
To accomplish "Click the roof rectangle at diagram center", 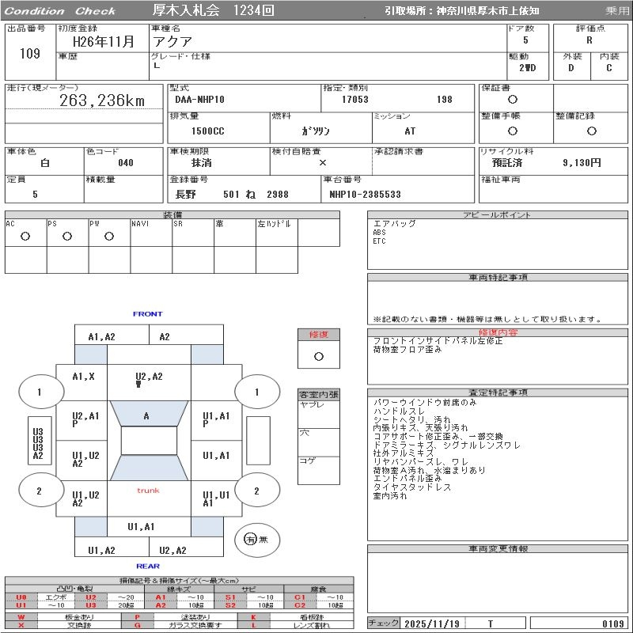I will tap(149, 441).
